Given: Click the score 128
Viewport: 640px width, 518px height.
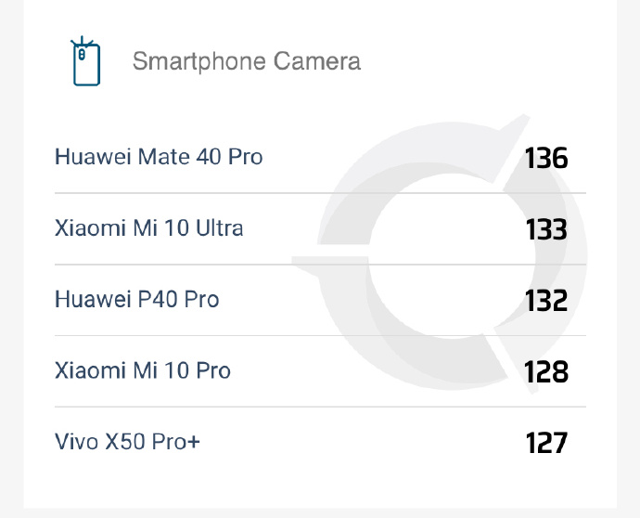Looking at the screenshot, I should 545,371.
